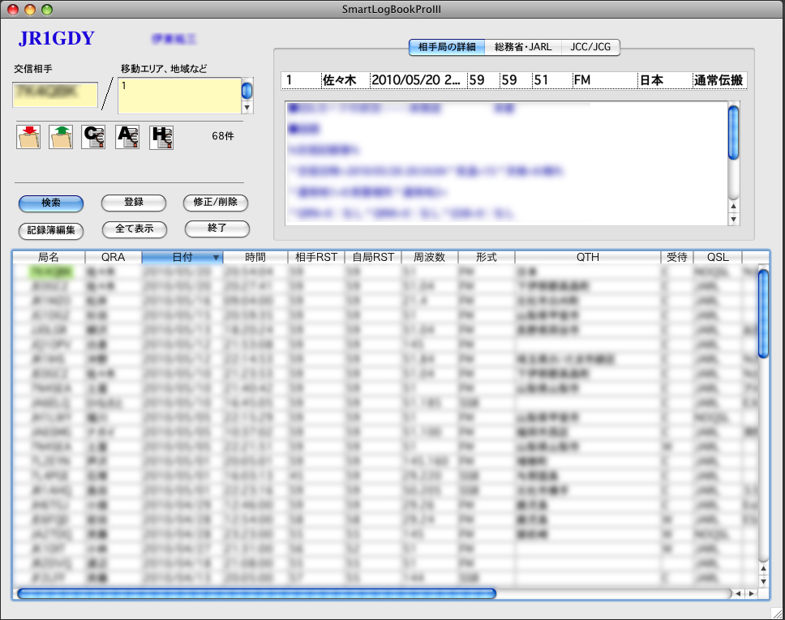Click the 全て表示 show all button
The height and width of the screenshot is (620, 785).
coord(134,229)
